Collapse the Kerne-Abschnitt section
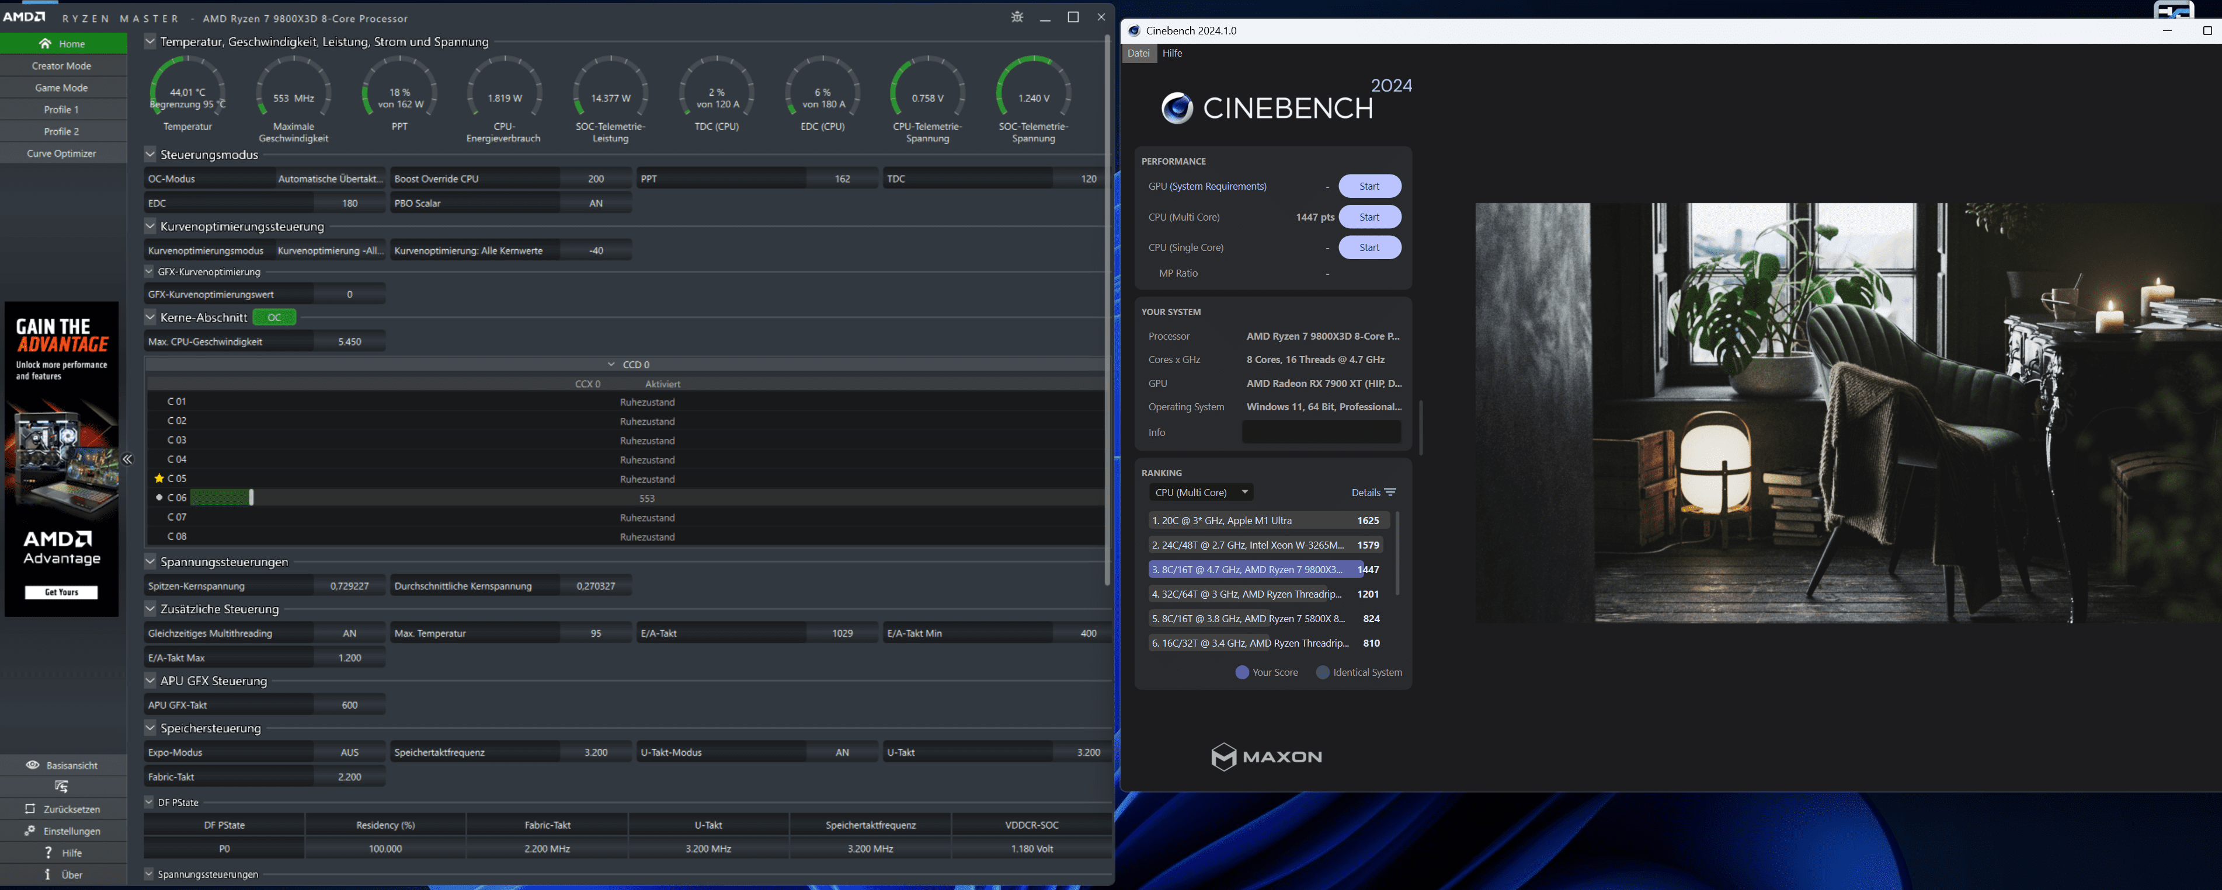2222x890 pixels. tap(150, 317)
